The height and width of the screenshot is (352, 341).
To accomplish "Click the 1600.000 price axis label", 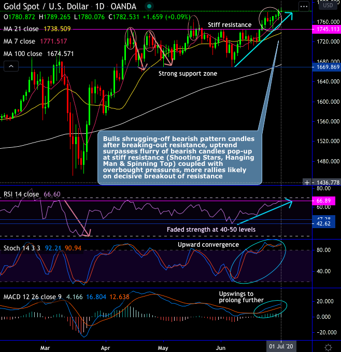I will click(328, 102).
